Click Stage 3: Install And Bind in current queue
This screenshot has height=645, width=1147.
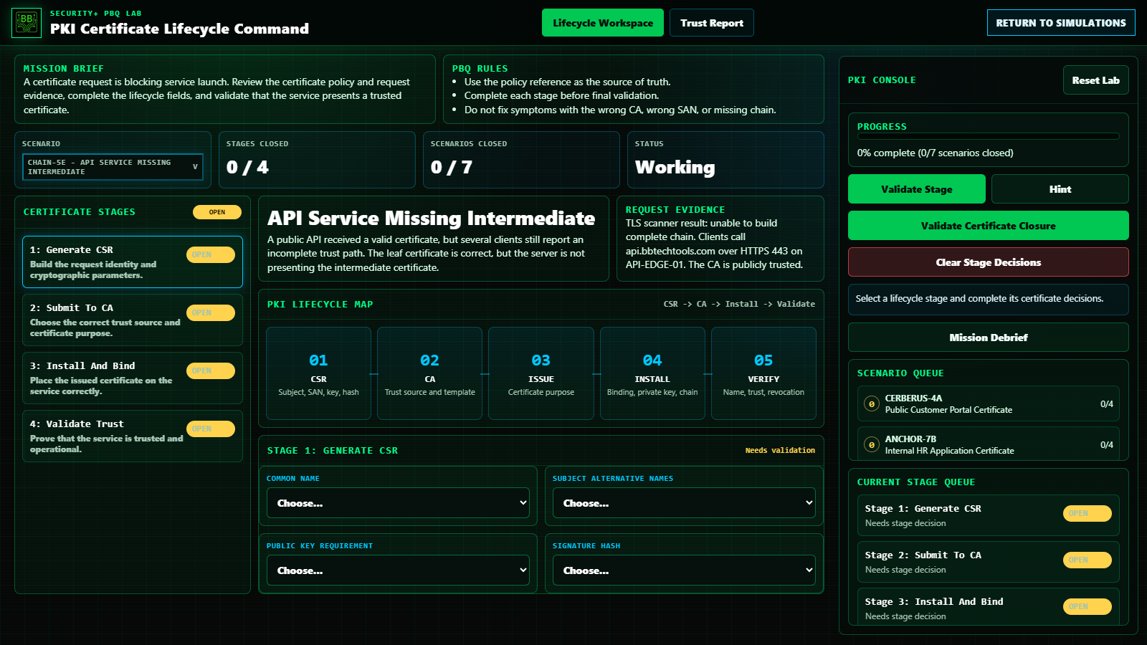pyautogui.click(x=989, y=607)
